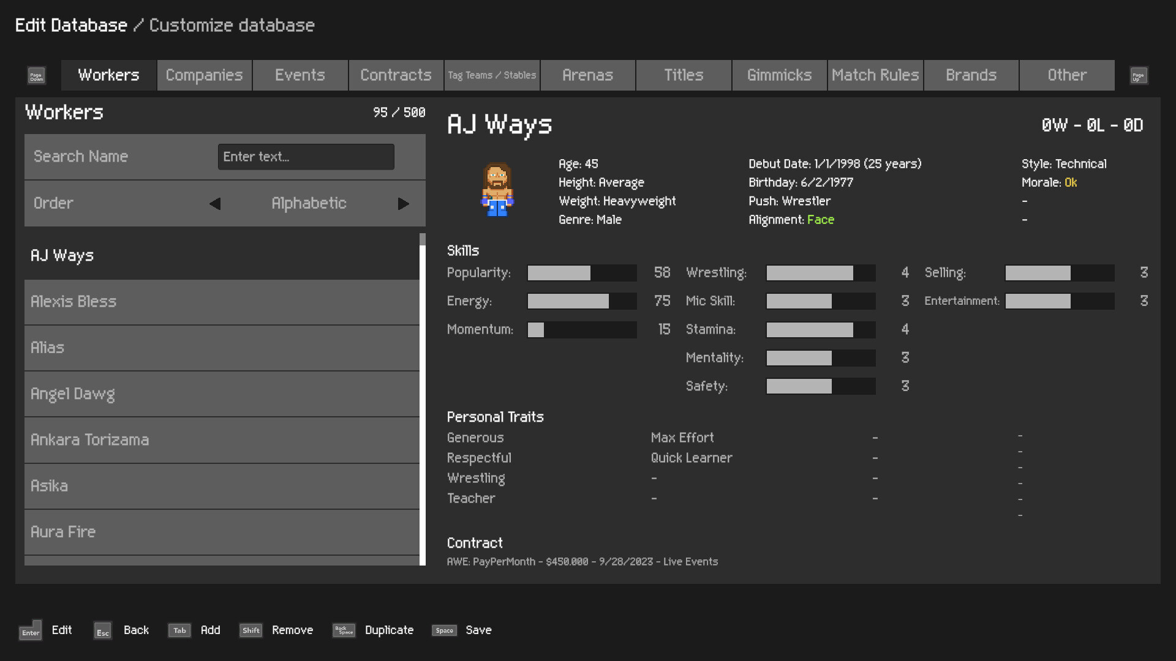Switch to the Companies tab
This screenshot has height=661, width=1176.
pos(204,75)
